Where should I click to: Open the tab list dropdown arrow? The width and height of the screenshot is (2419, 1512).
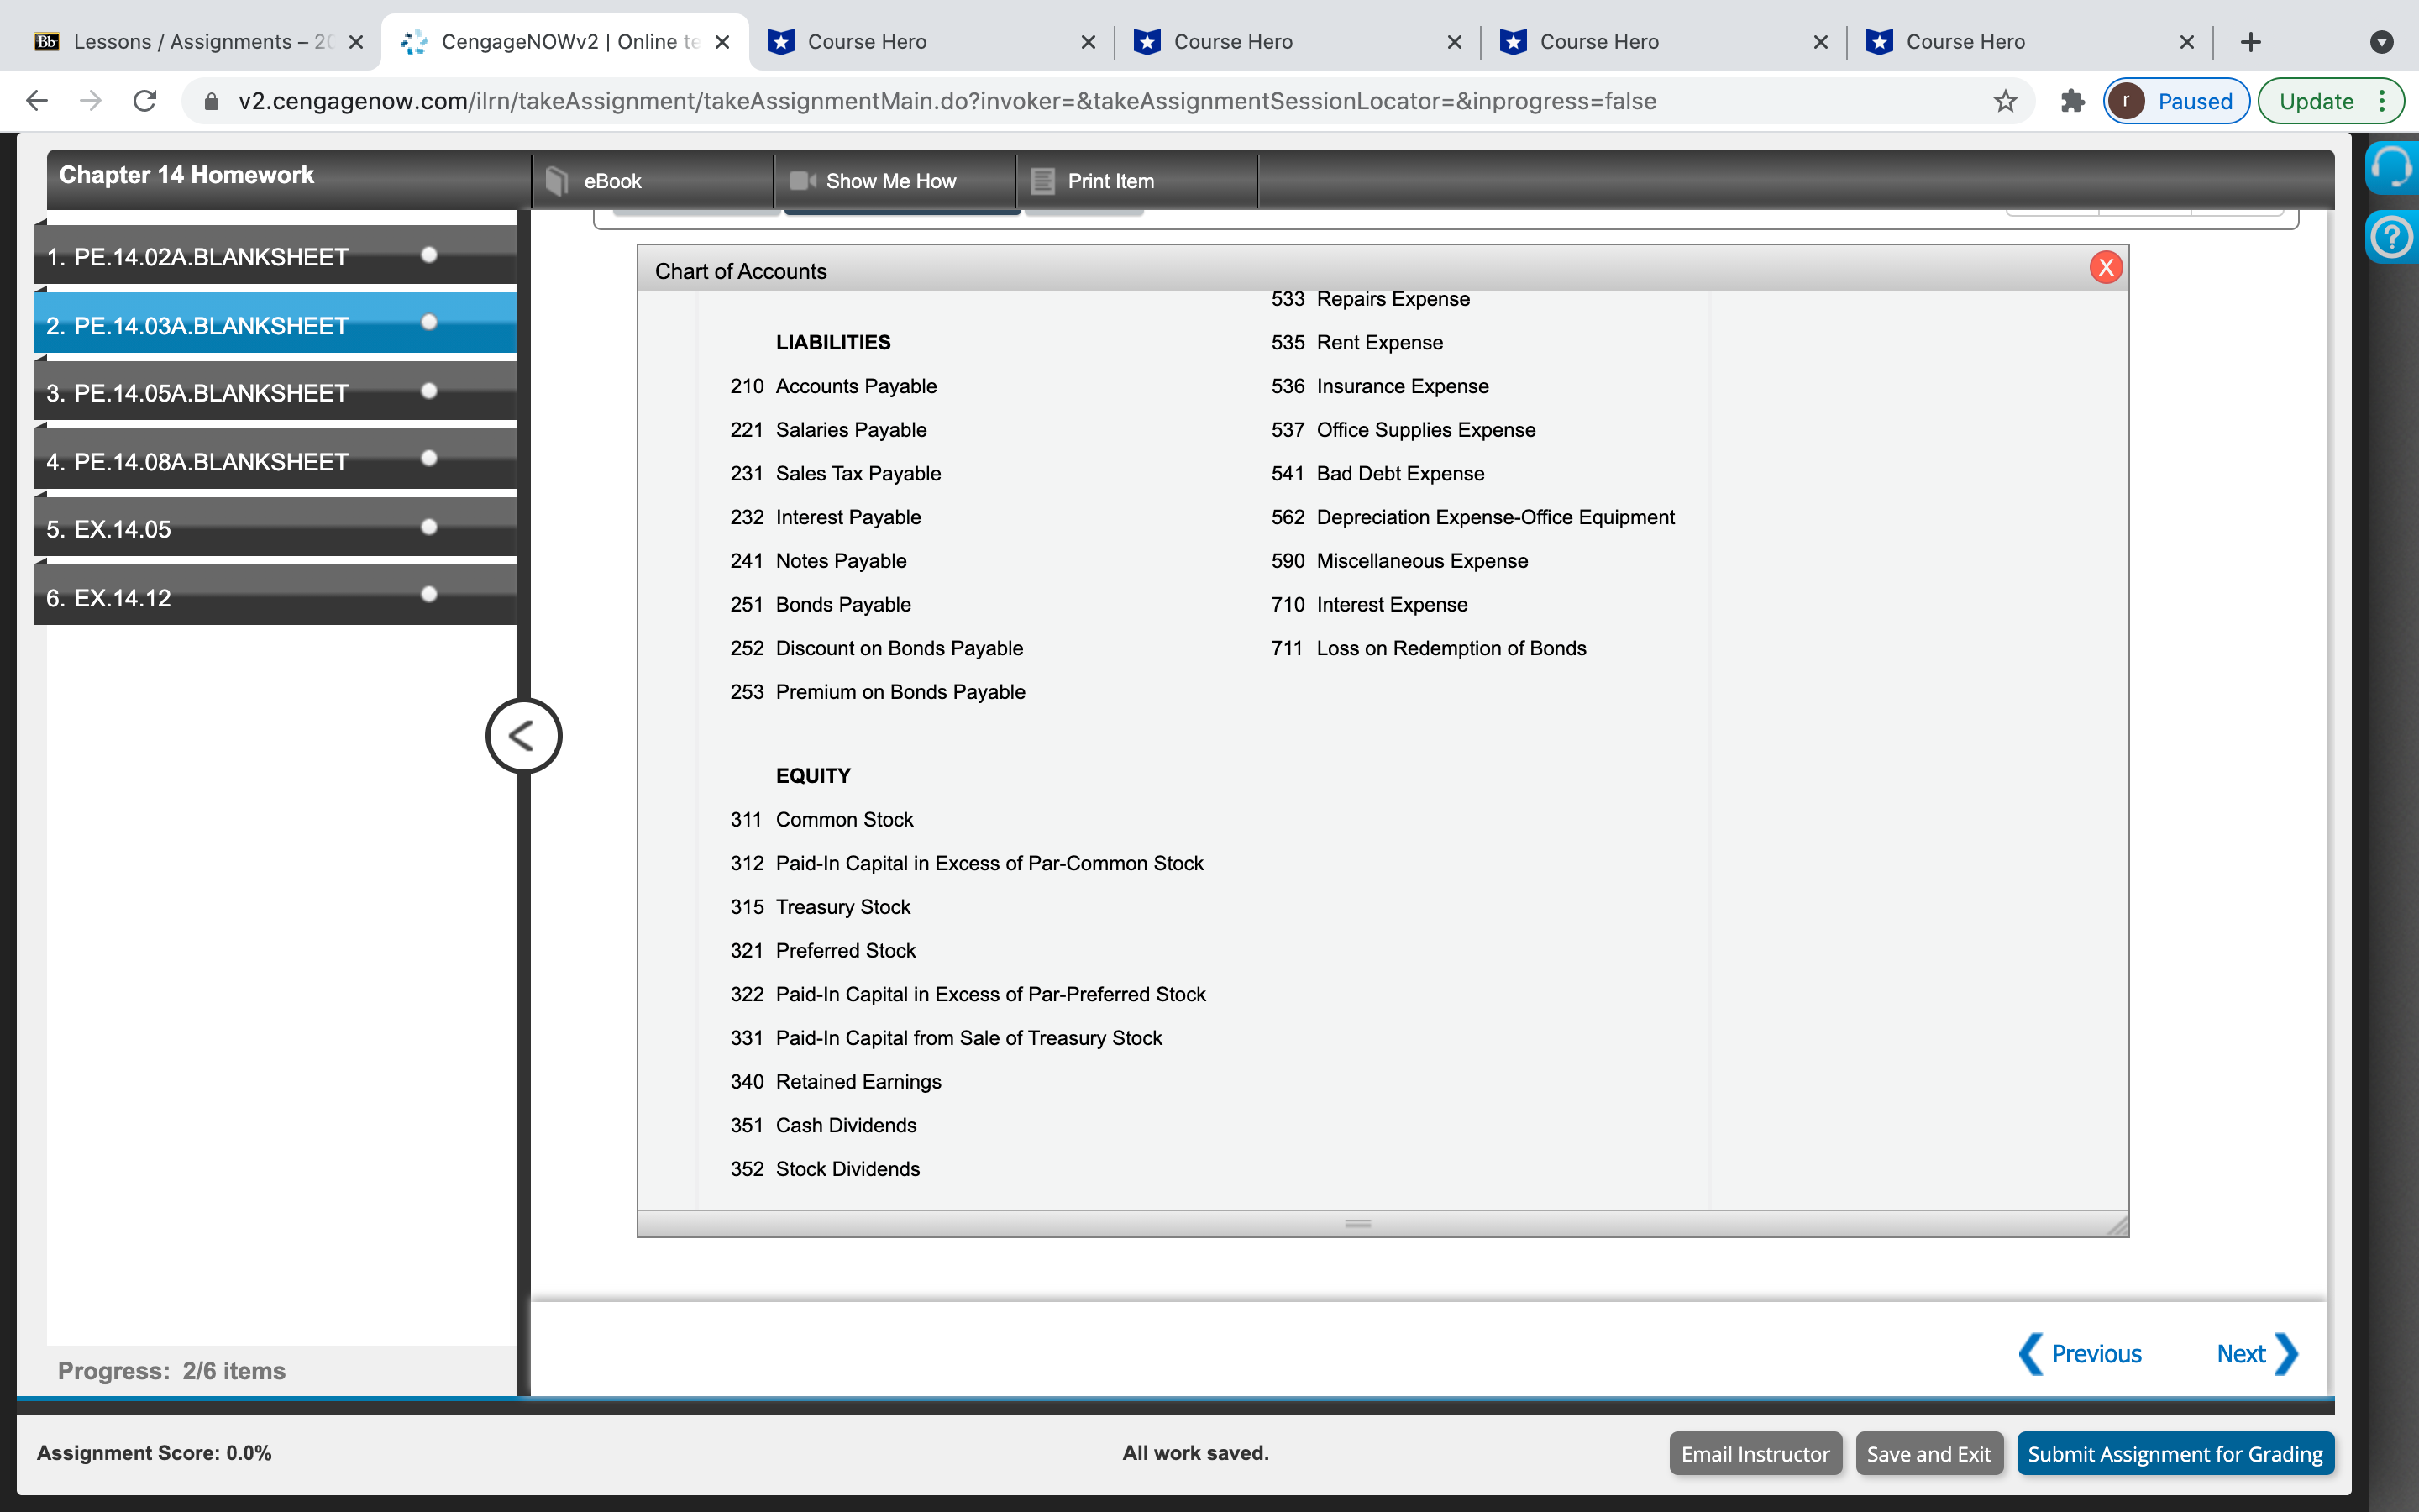(2381, 42)
